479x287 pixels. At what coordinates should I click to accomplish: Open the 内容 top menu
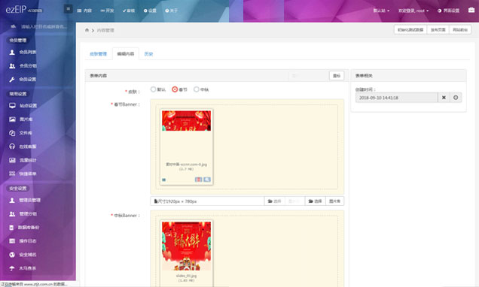pyautogui.click(x=84, y=11)
